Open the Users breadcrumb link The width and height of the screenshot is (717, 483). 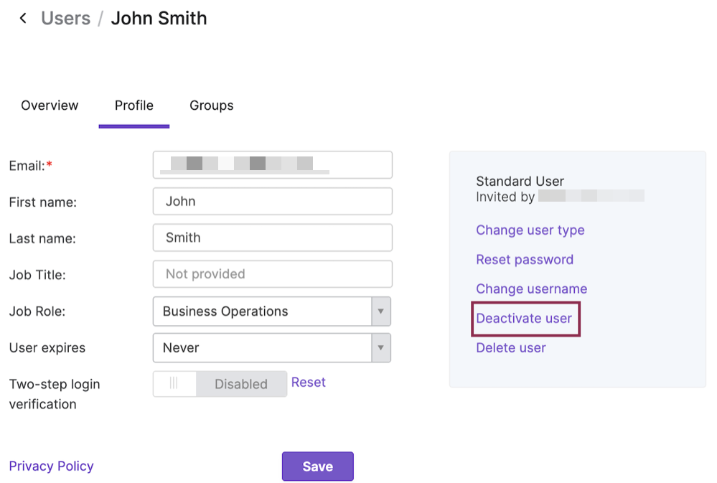(65, 18)
